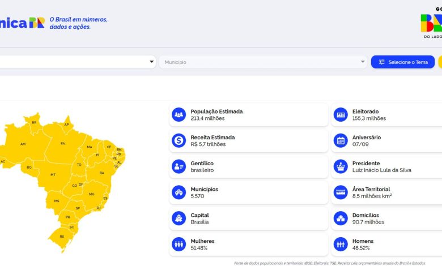The height and width of the screenshot is (266, 442).
Task: Select Roraima (RR) on the map
Action: pos(34,122)
